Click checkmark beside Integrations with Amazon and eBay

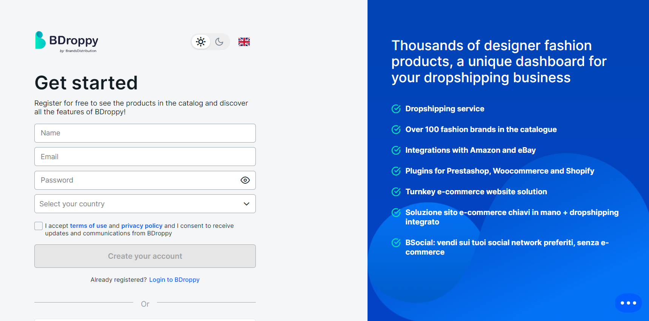click(x=396, y=151)
